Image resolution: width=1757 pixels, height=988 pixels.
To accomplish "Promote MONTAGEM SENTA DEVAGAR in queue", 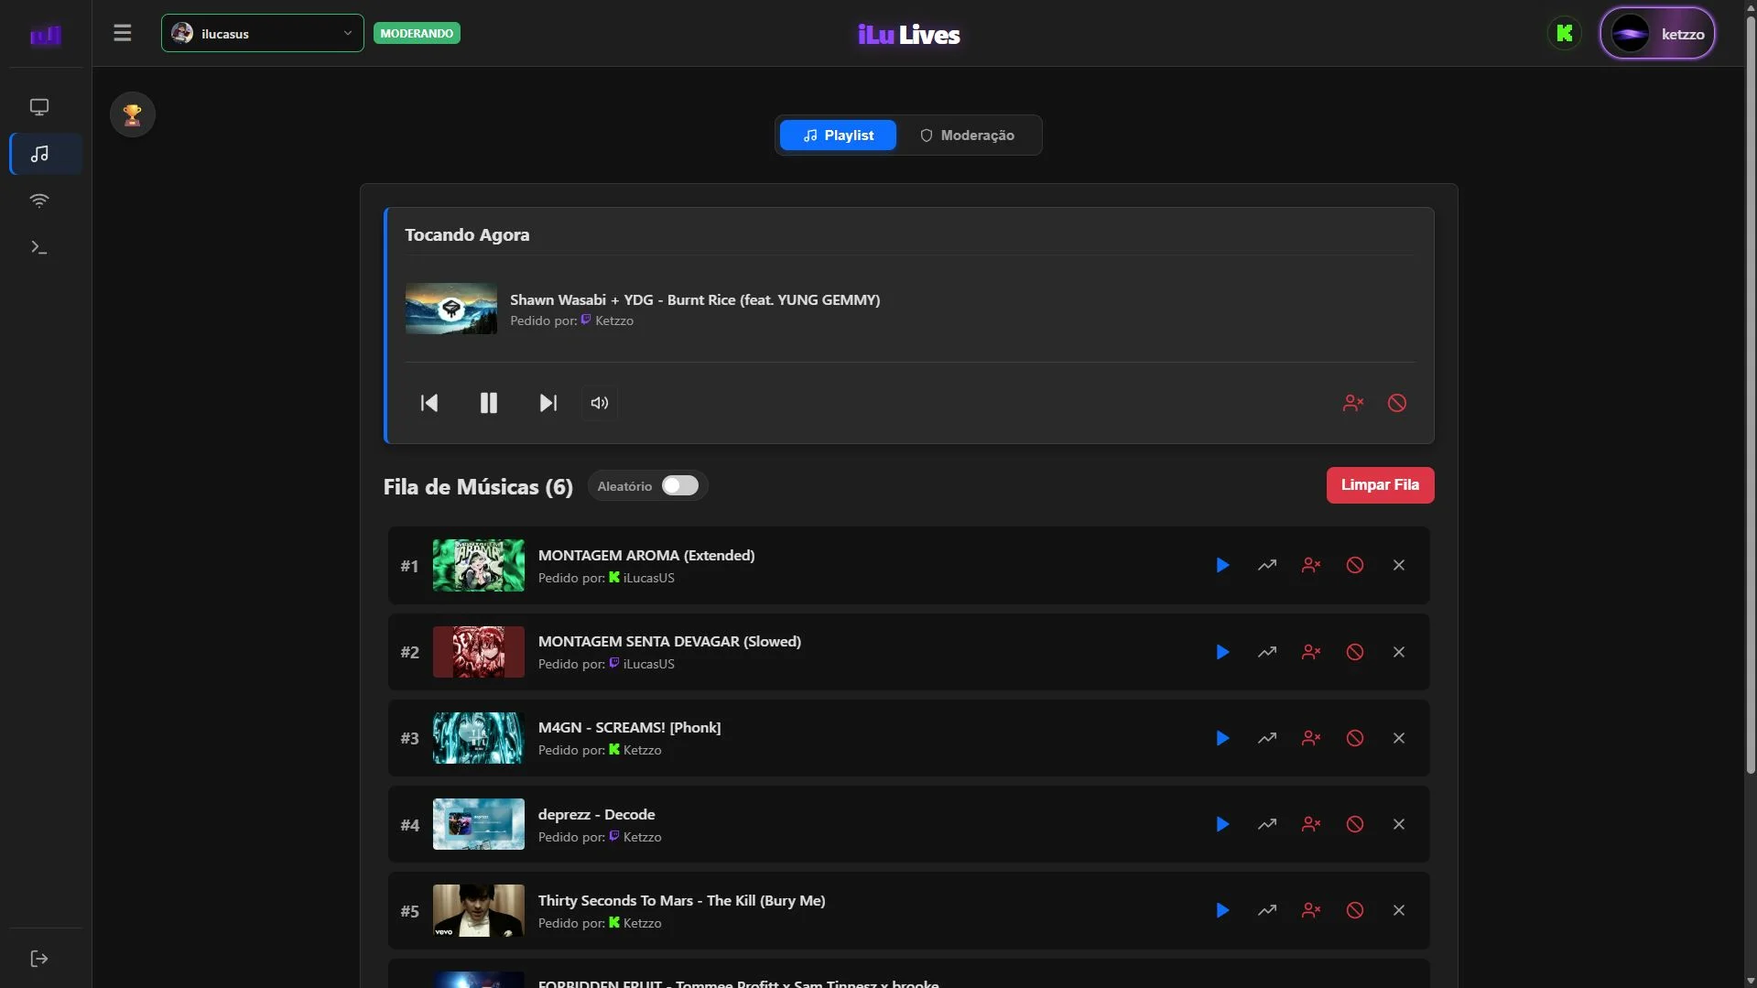I will coord(1267,652).
